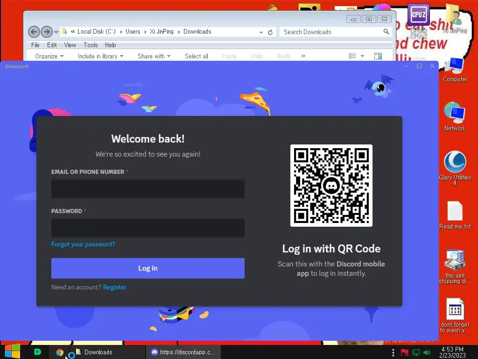Image resolution: width=478 pixels, height=359 pixels.
Task: Expand the Organize dropdown
Action: pos(49,56)
